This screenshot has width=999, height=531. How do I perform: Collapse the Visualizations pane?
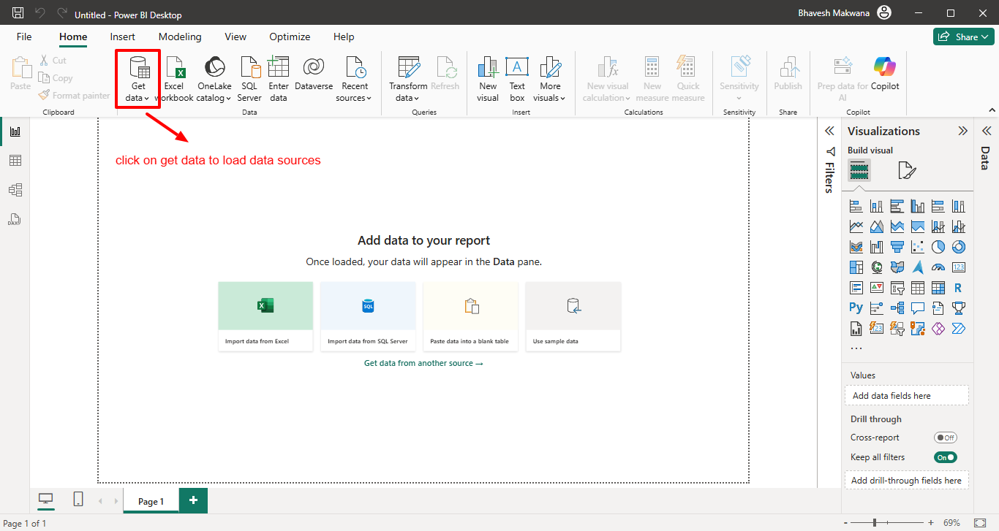click(963, 131)
